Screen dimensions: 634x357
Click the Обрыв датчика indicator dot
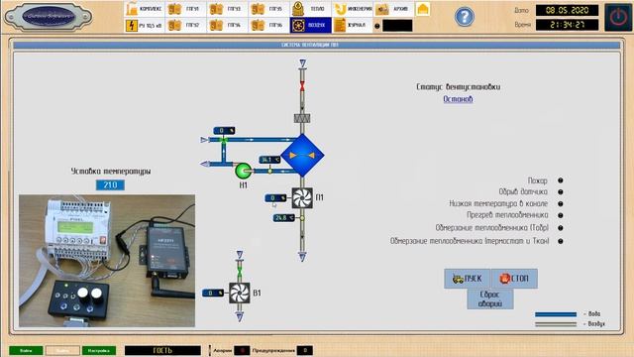pos(561,191)
